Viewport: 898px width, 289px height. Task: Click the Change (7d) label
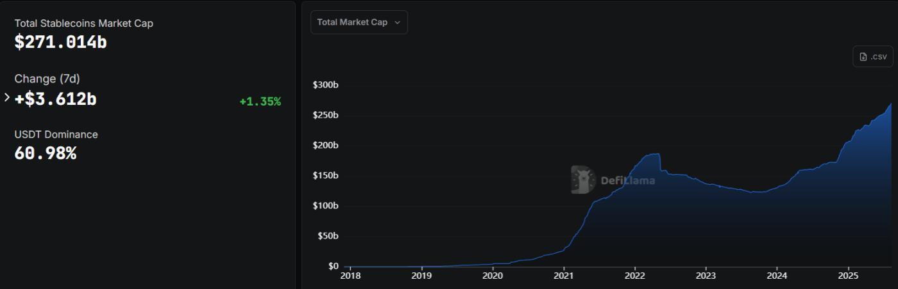point(47,79)
